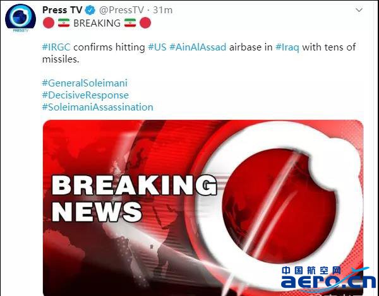Click the second Iranian flag emoji
379x296 pixels.
click(130, 23)
